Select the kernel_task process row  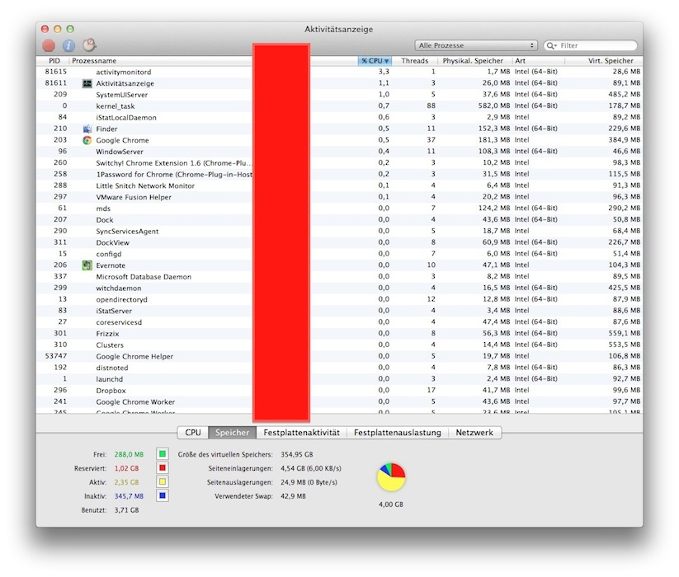(x=340, y=106)
